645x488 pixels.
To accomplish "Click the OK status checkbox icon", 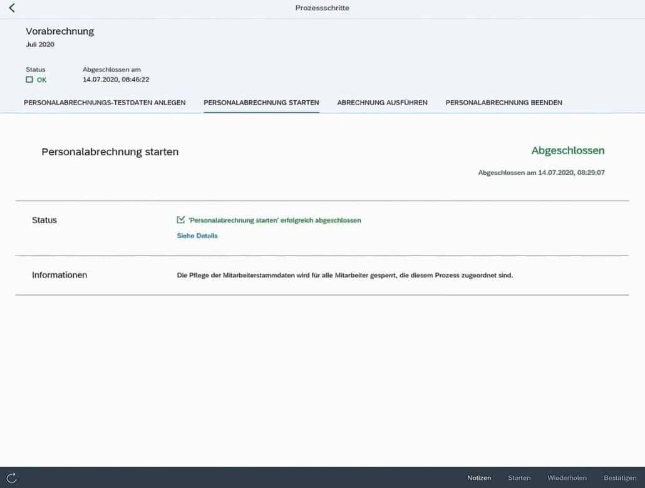I will point(29,80).
